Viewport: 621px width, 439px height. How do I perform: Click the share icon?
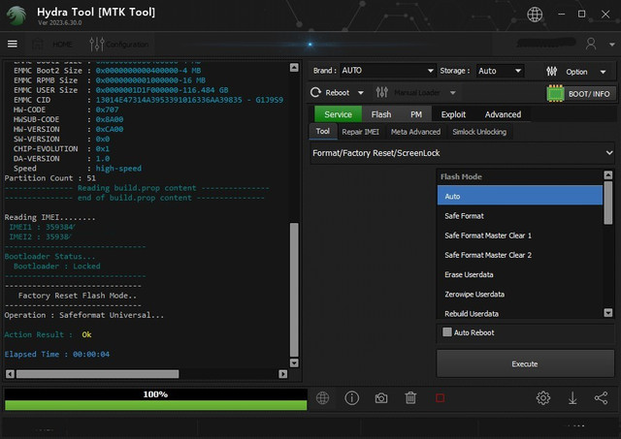pos(601,398)
